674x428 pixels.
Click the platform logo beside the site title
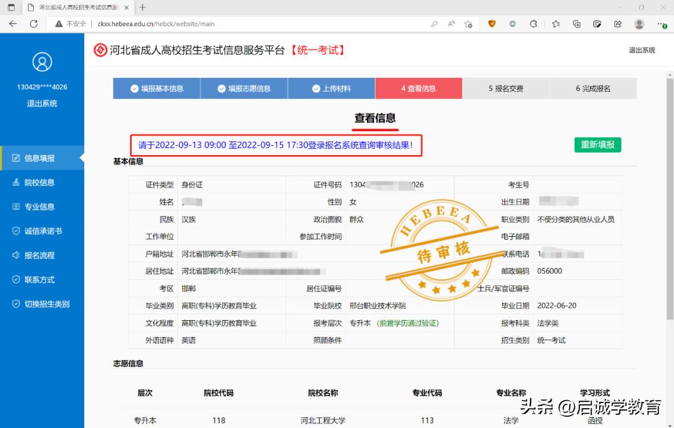[100, 50]
